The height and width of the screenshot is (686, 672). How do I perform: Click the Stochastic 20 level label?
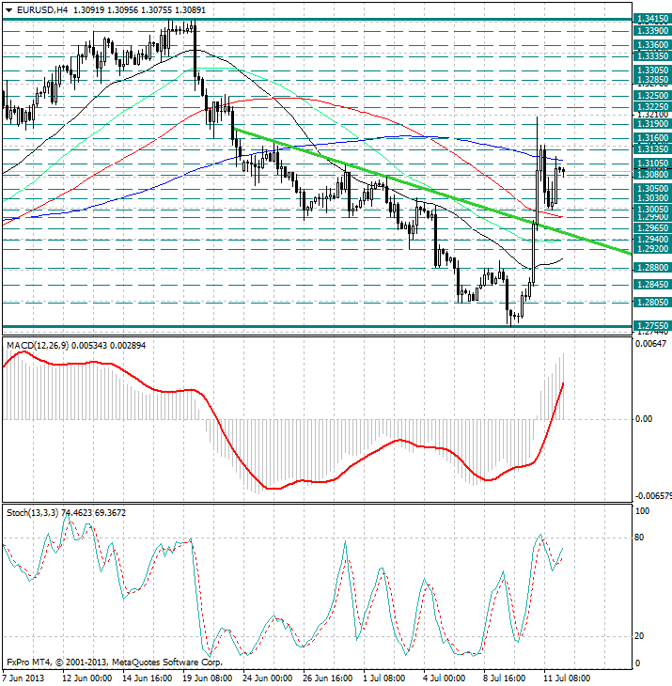[639, 636]
